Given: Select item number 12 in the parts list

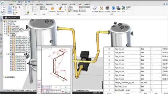Looking at the screenshot, I should [x=109, y=49].
